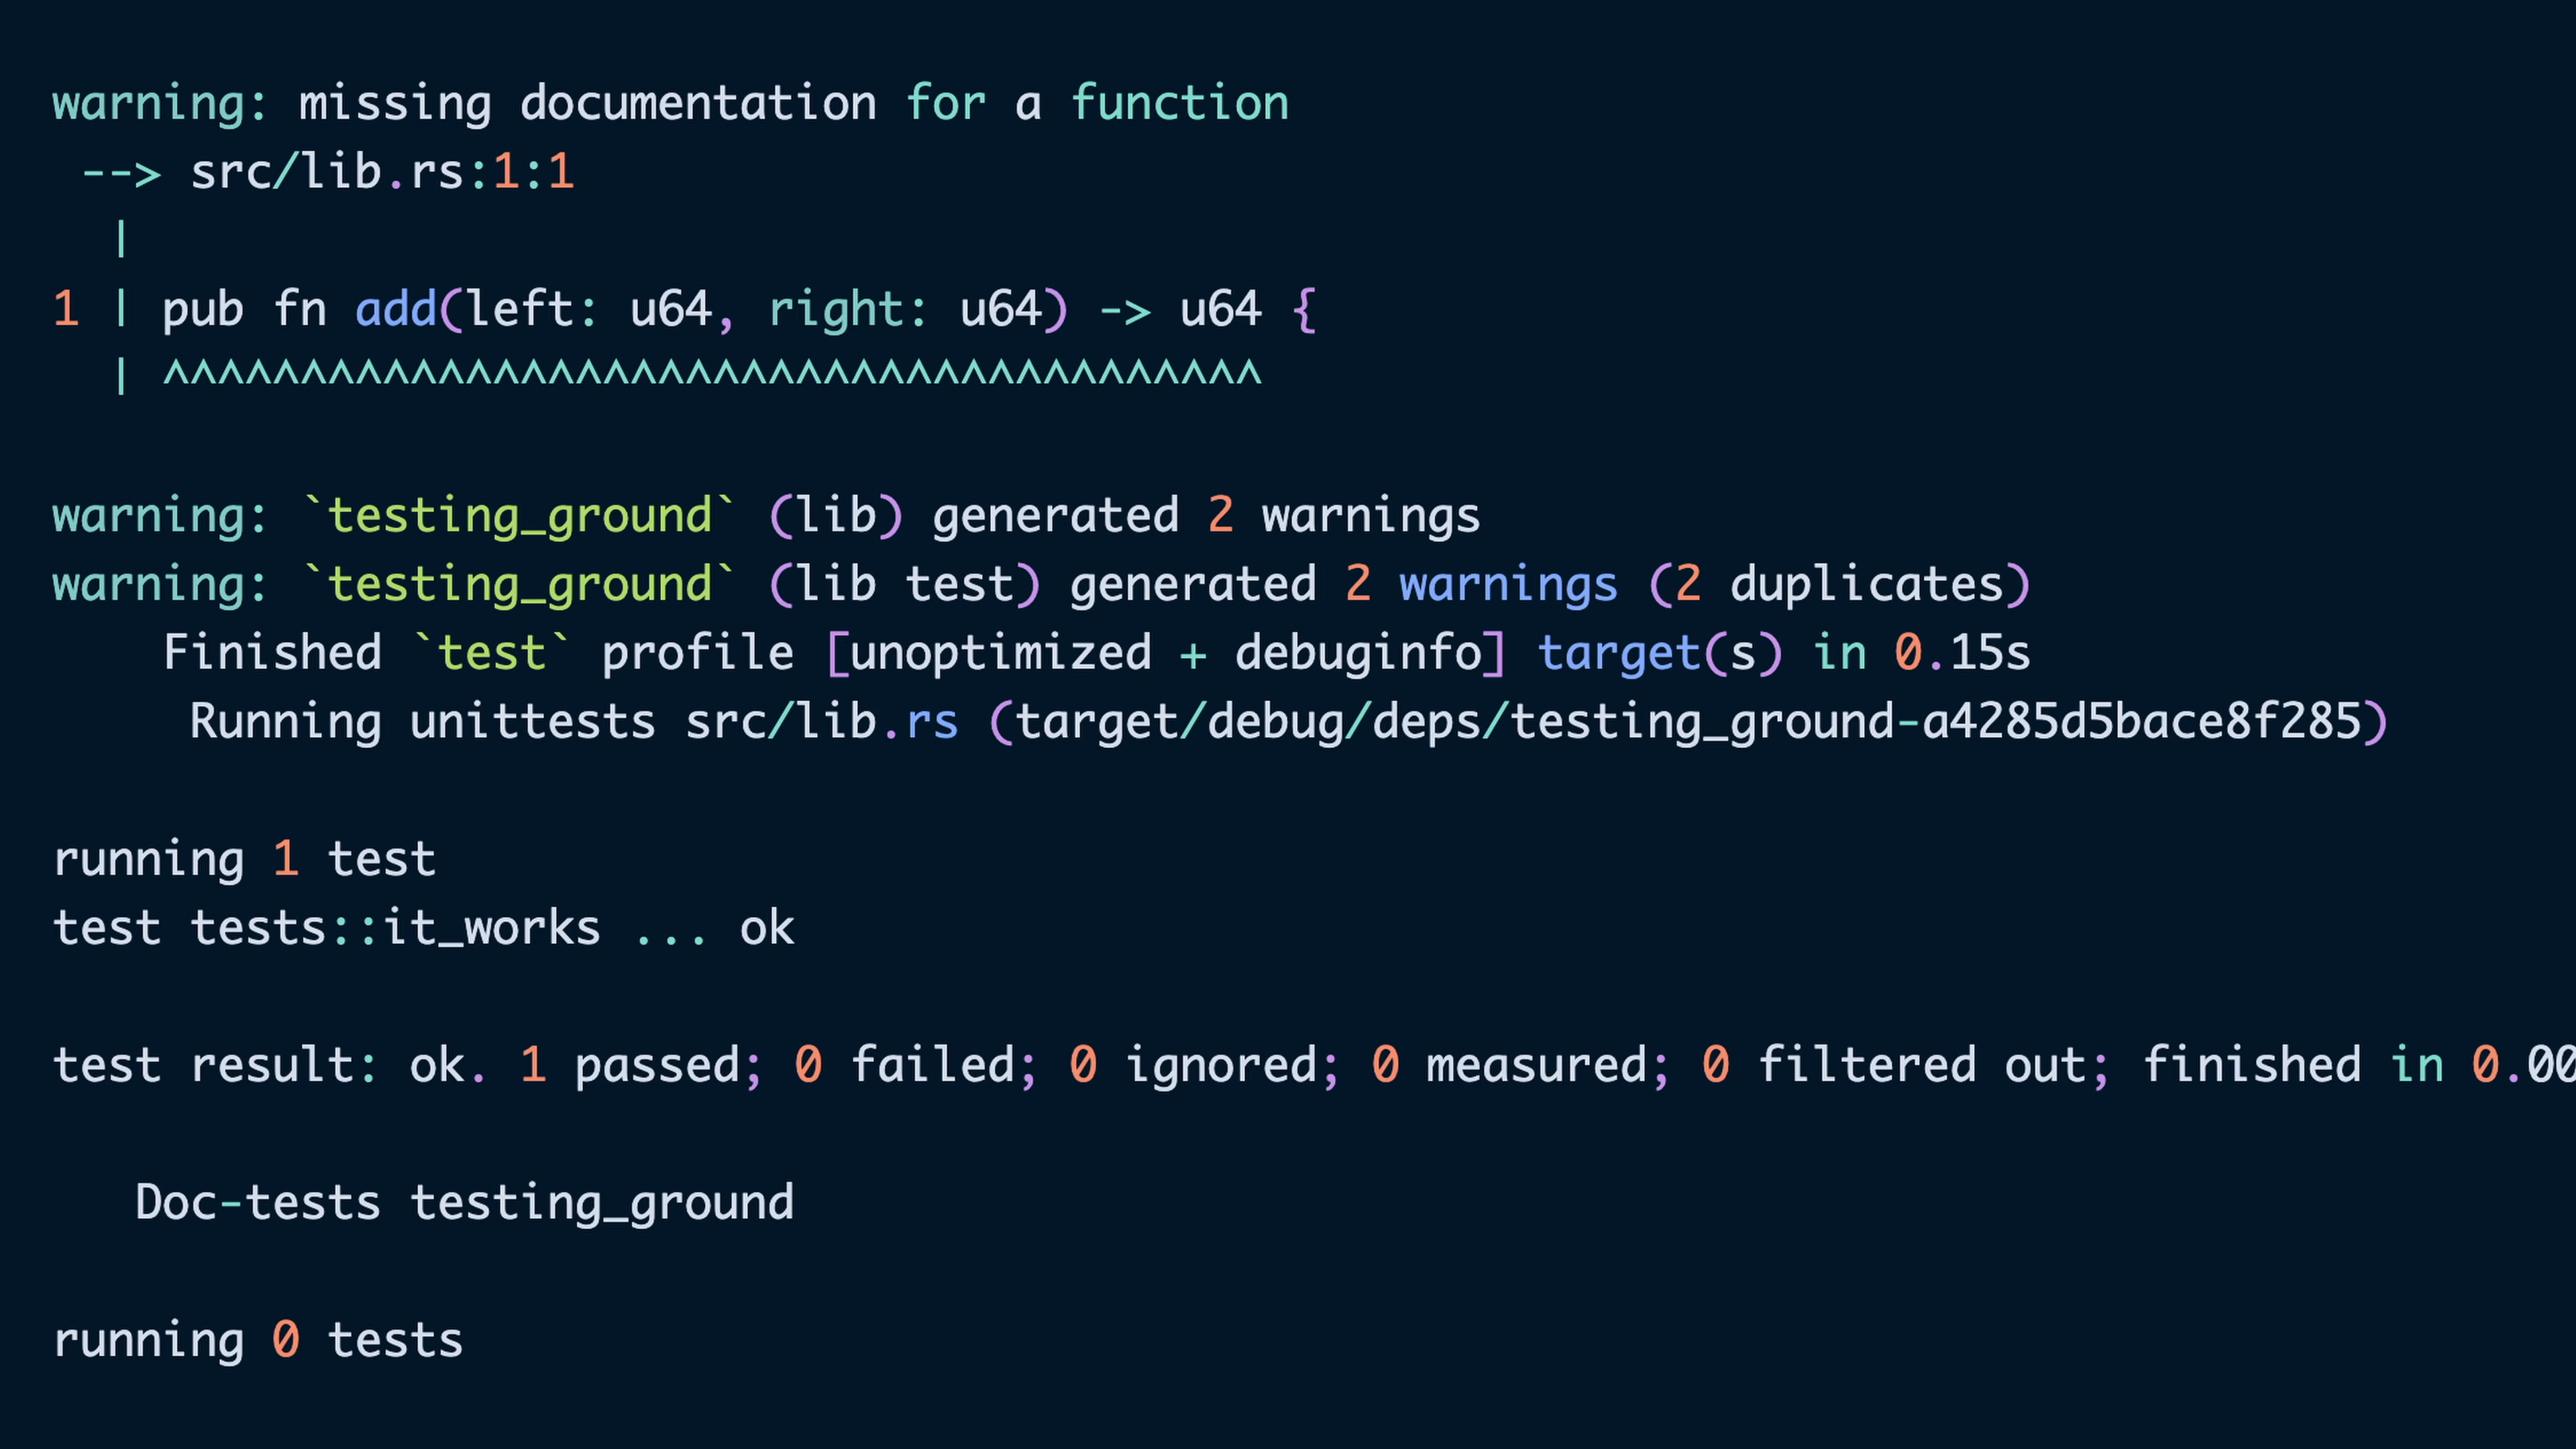Click the src/lib.rs:1:1 file path
Screen dimensions: 2576x1449
(x=381, y=172)
